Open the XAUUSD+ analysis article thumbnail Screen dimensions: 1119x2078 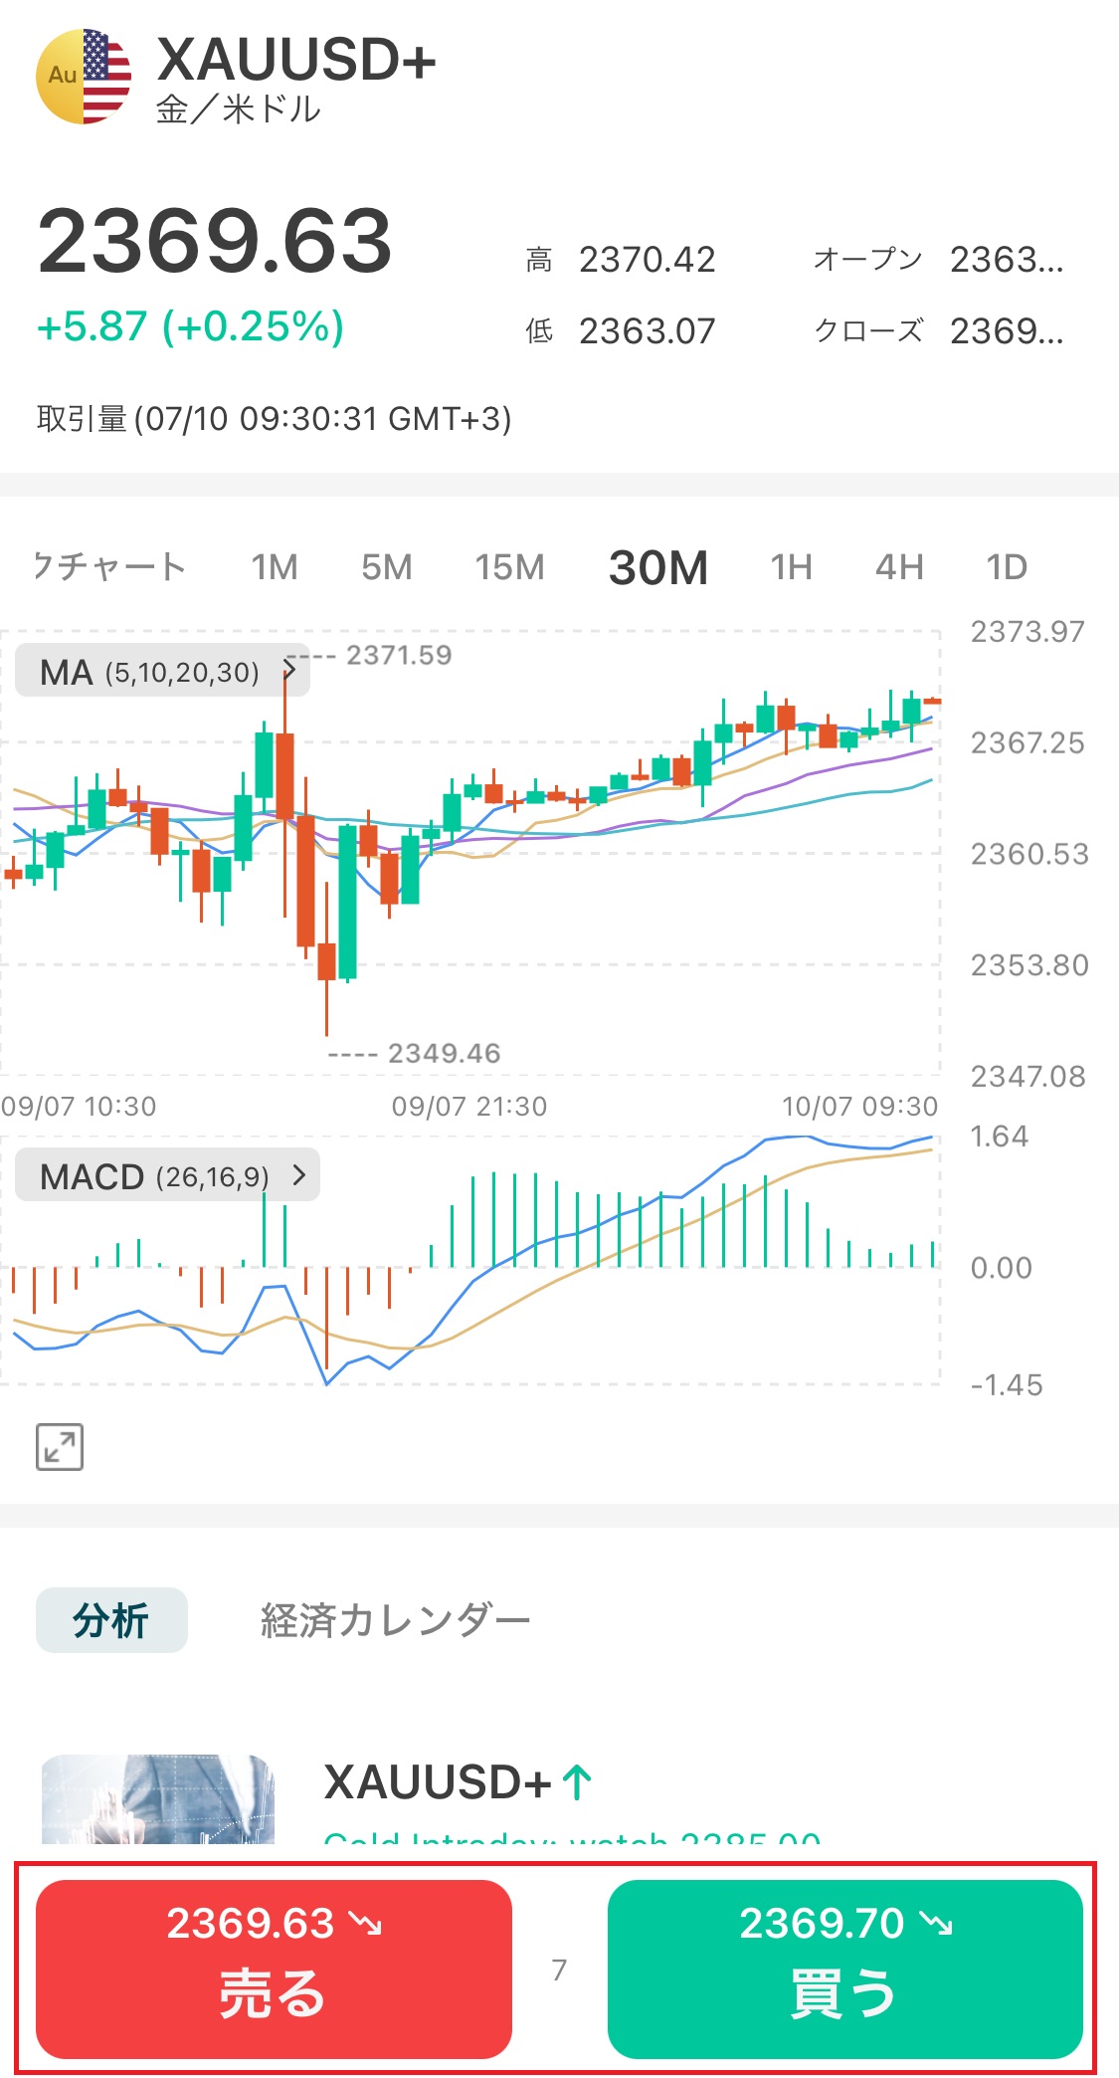pyautogui.click(x=157, y=1799)
